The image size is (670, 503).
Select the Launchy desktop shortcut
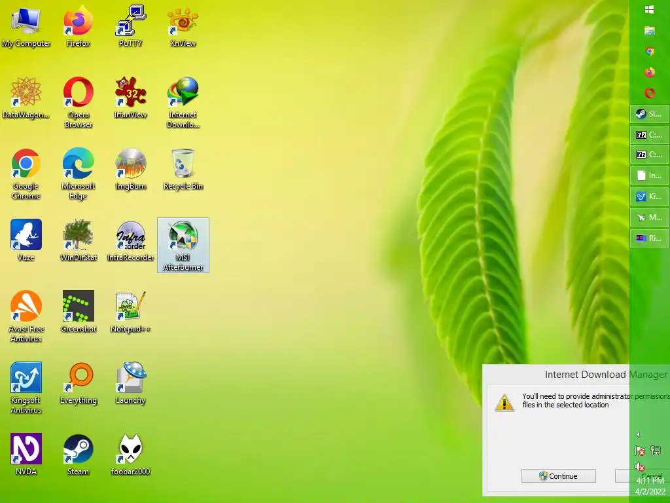130,383
